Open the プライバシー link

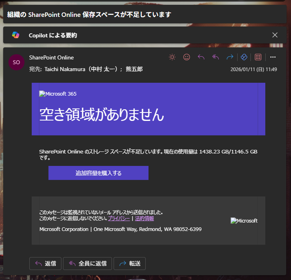point(119,219)
